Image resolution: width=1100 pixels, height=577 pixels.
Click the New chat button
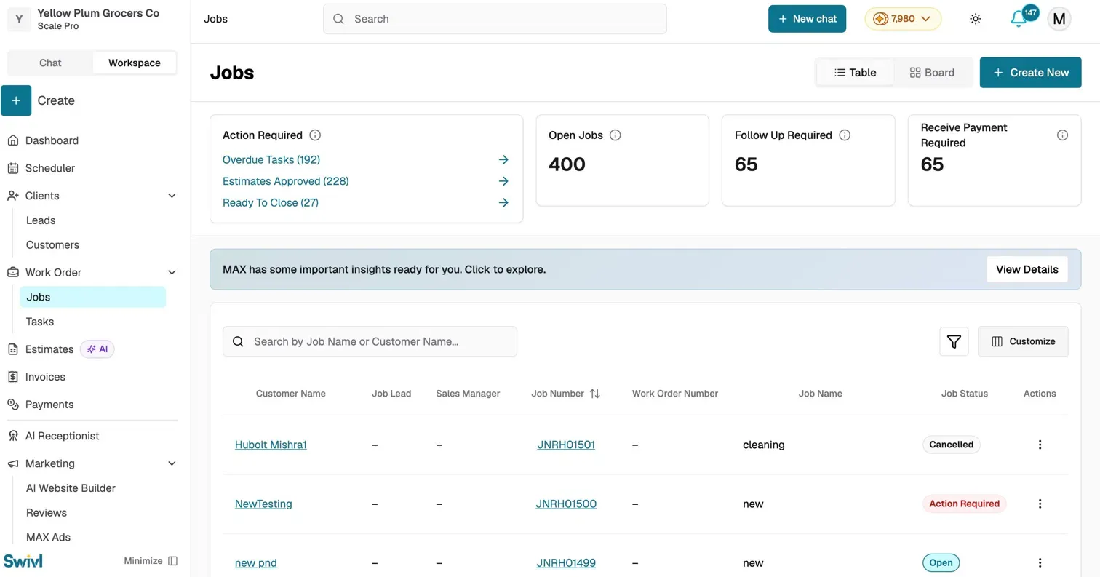point(807,19)
